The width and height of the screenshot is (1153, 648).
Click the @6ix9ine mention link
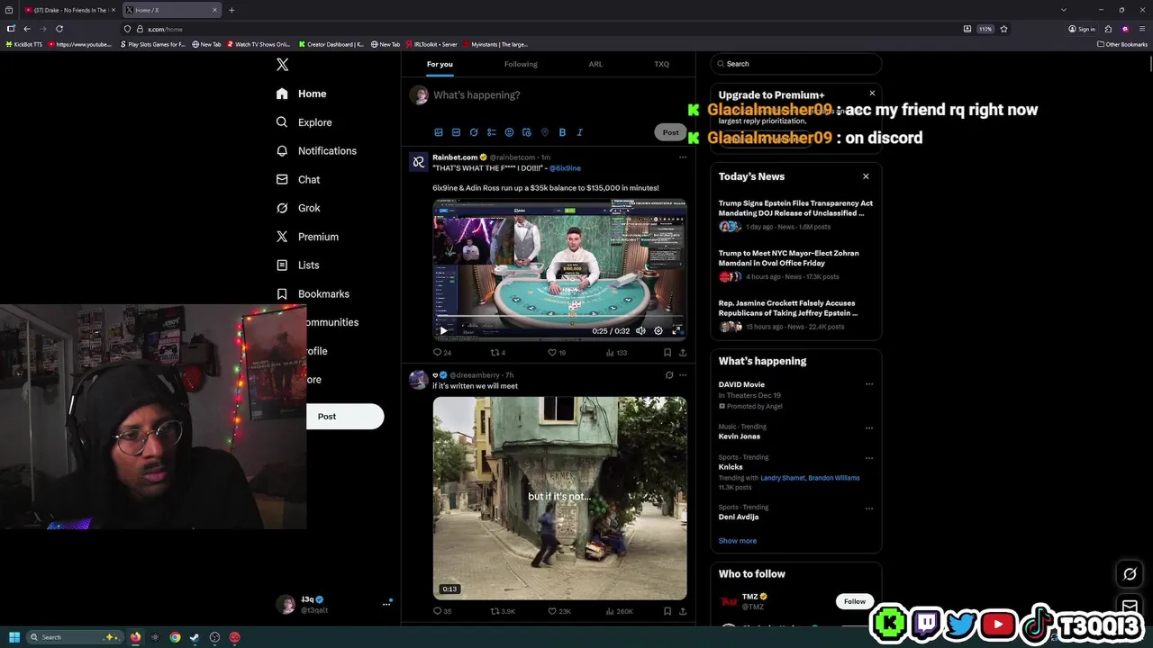565,168
